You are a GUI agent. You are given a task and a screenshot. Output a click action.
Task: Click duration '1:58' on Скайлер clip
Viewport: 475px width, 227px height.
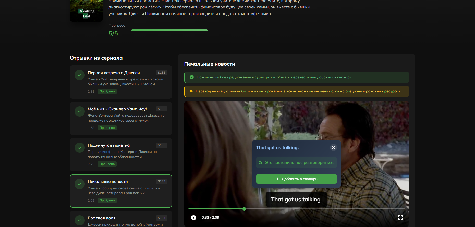(91, 128)
